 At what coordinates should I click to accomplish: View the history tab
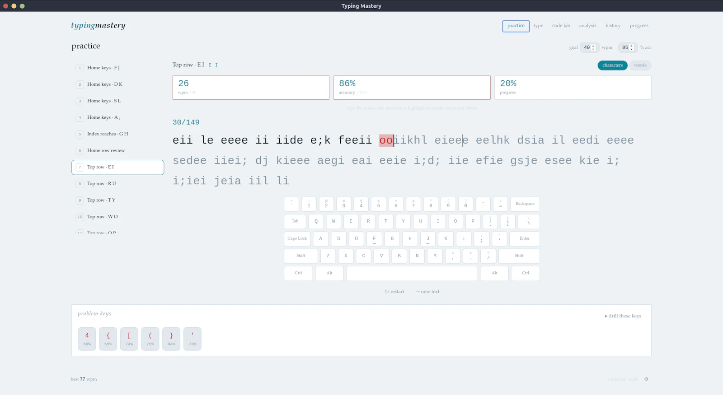tap(613, 26)
